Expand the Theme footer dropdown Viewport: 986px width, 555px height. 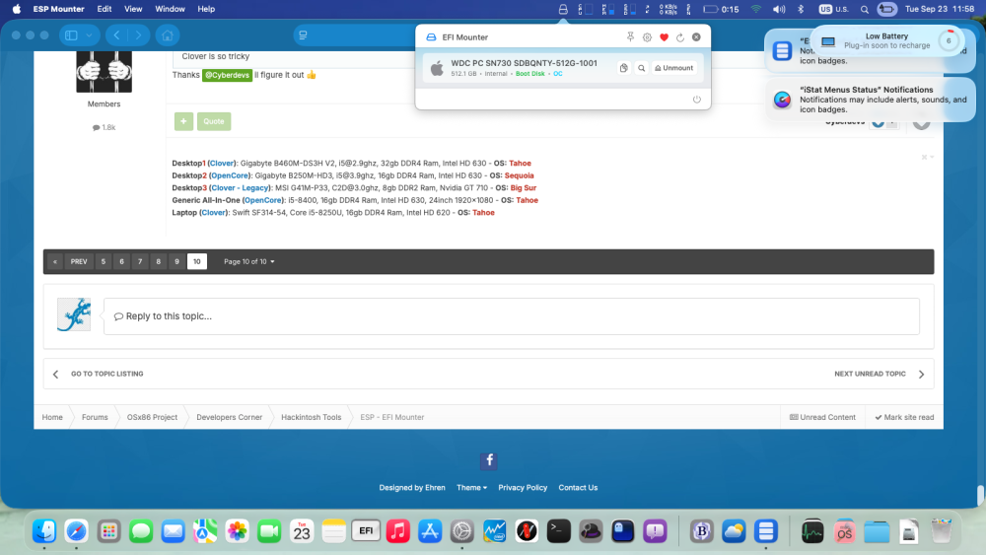(x=471, y=488)
